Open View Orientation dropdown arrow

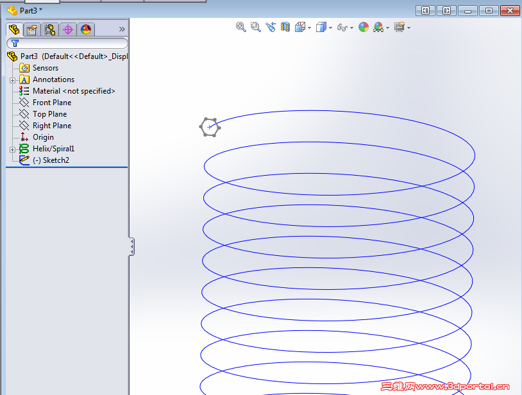click(x=310, y=28)
